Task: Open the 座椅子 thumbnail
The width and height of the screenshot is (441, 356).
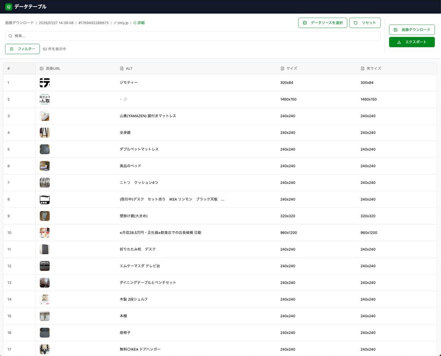Action: tap(45, 333)
